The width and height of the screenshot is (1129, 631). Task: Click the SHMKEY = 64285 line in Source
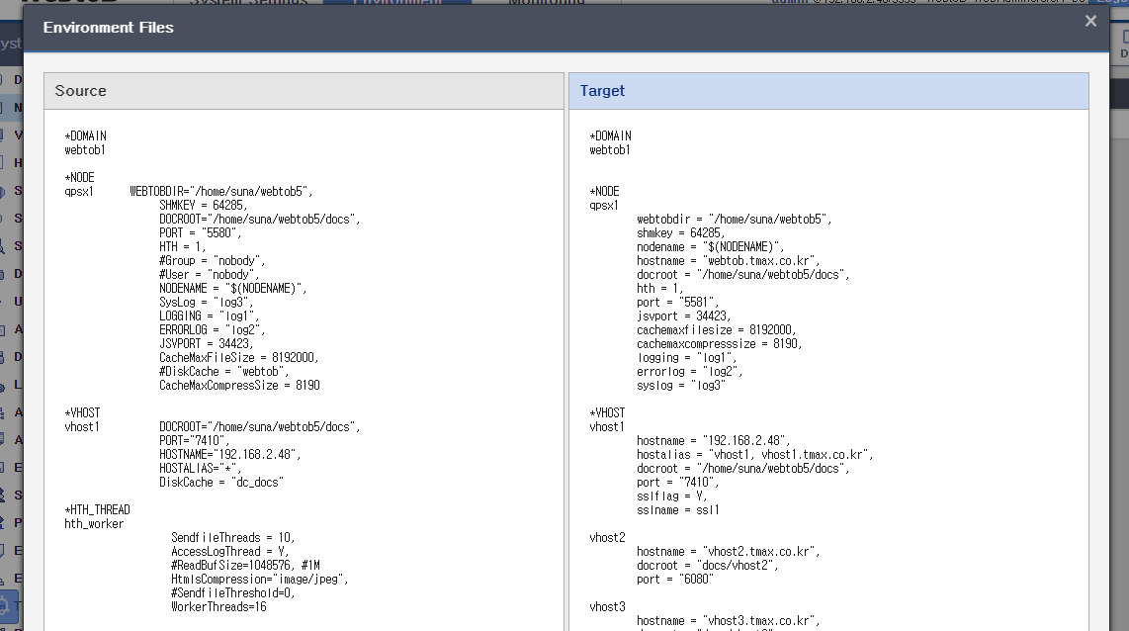(x=203, y=206)
